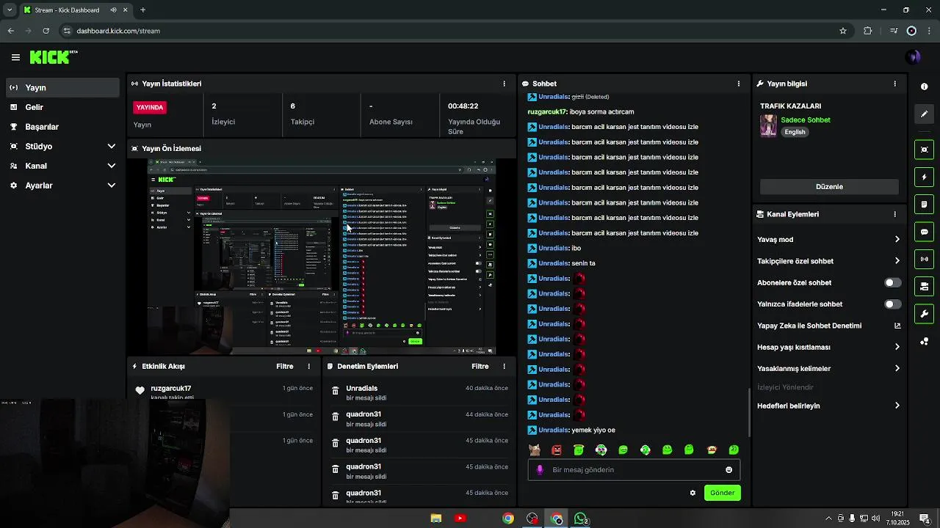Bookmark this page with the star icon
The image size is (940, 528).
tap(843, 31)
